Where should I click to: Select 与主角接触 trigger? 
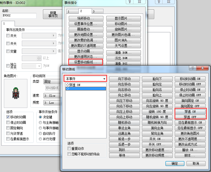pyautogui.click(x=40, y=122)
